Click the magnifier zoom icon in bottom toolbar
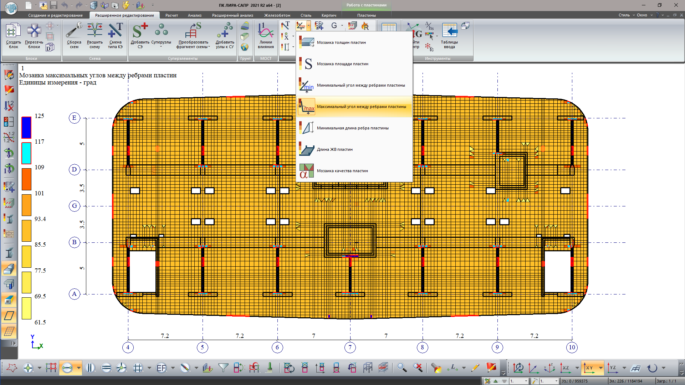 pyautogui.click(x=402, y=368)
